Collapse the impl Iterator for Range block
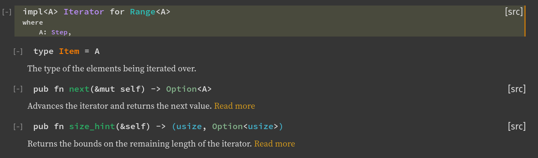 tap(7, 12)
